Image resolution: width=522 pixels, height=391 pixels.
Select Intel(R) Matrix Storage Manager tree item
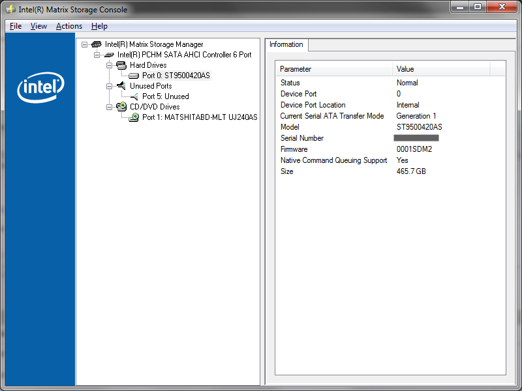click(154, 44)
